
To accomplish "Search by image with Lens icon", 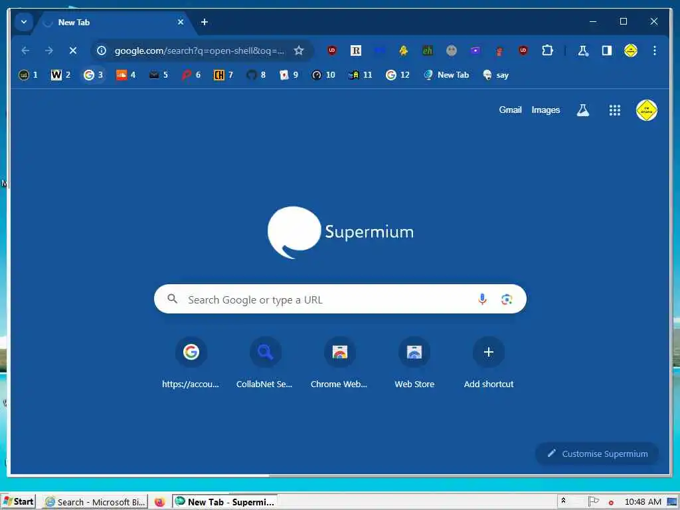I will [x=507, y=299].
